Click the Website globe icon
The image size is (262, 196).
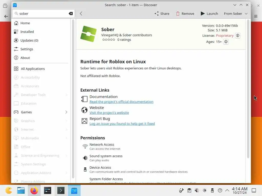tap(84, 110)
